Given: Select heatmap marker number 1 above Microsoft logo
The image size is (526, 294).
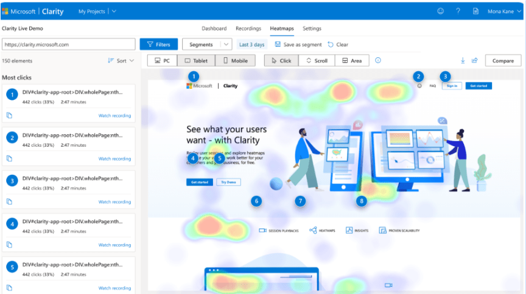Looking at the screenshot, I should (194, 77).
